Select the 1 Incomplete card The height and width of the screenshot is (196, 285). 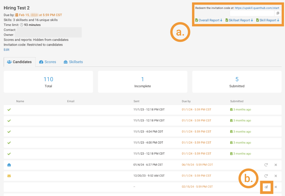coord(142,82)
